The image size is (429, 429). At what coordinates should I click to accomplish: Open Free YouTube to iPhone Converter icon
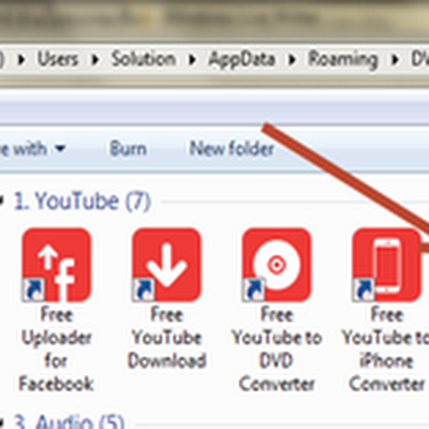coord(387,265)
